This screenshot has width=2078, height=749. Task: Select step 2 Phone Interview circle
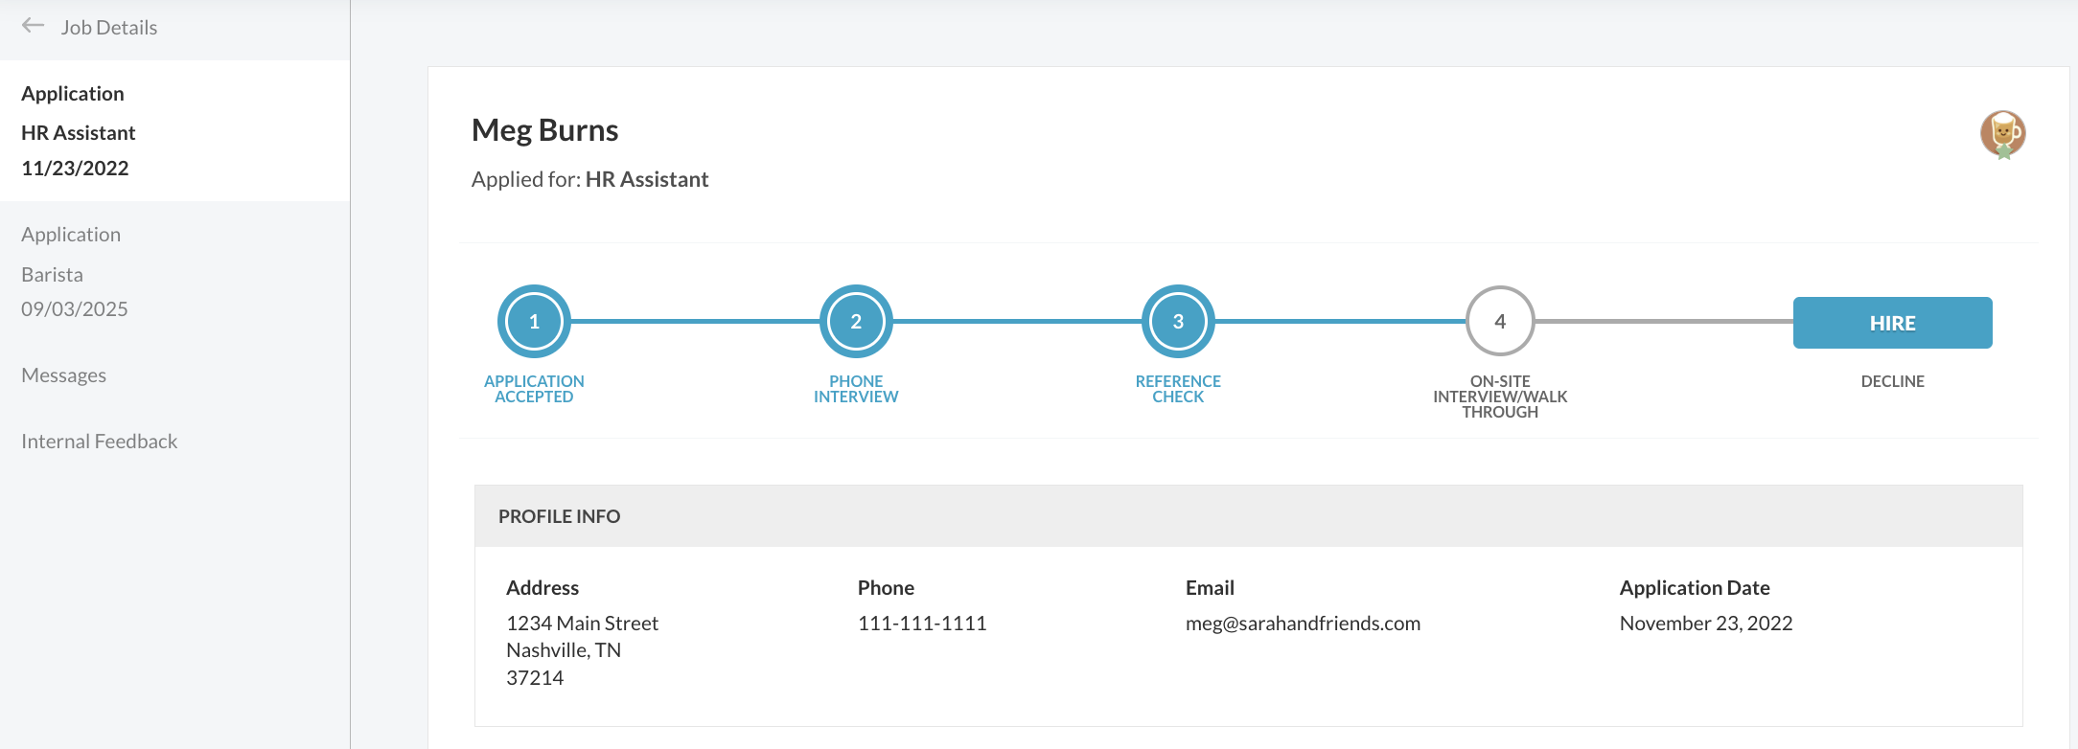tap(856, 322)
